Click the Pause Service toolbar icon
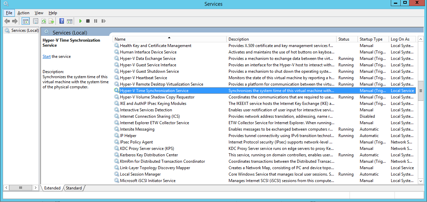The height and width of the screenshot is (202, 427). coord(95,21)
